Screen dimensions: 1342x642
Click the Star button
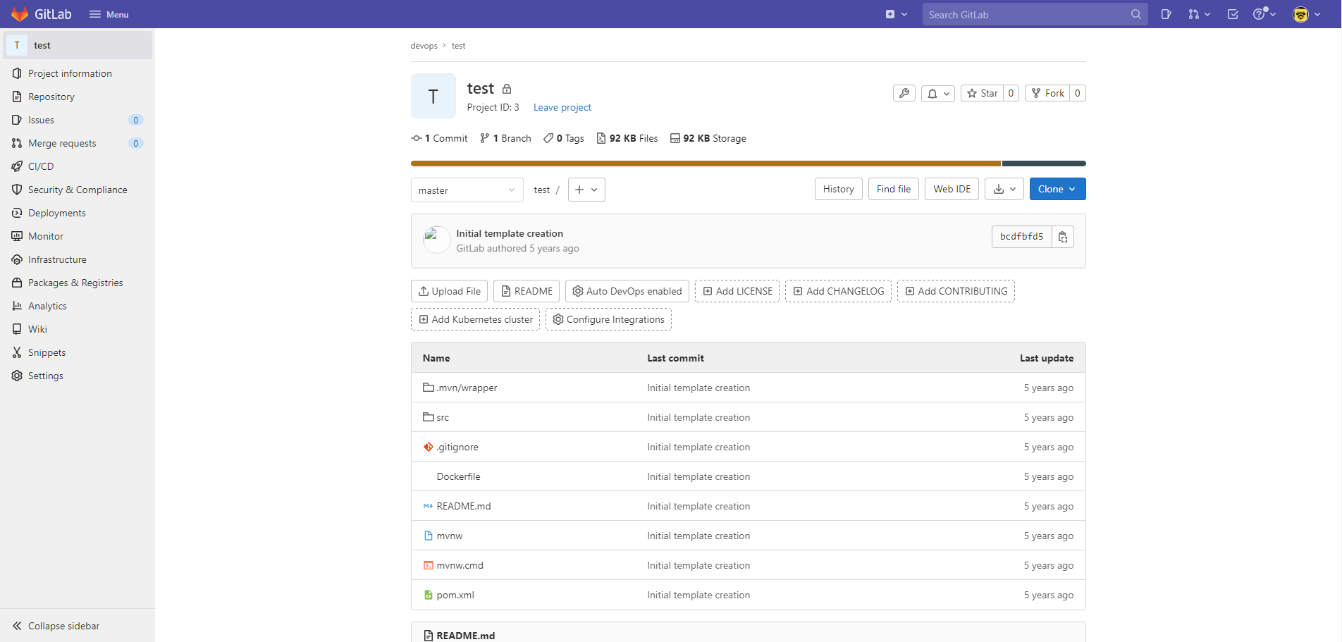pyautogui.click(x=982, y=93)
